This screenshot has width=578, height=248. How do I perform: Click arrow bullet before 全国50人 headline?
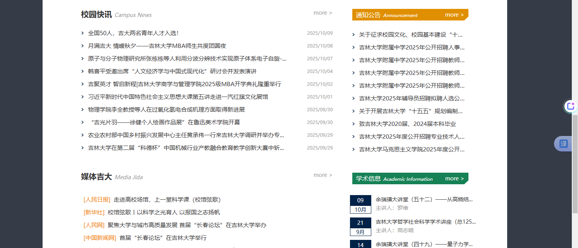[82, 33]
